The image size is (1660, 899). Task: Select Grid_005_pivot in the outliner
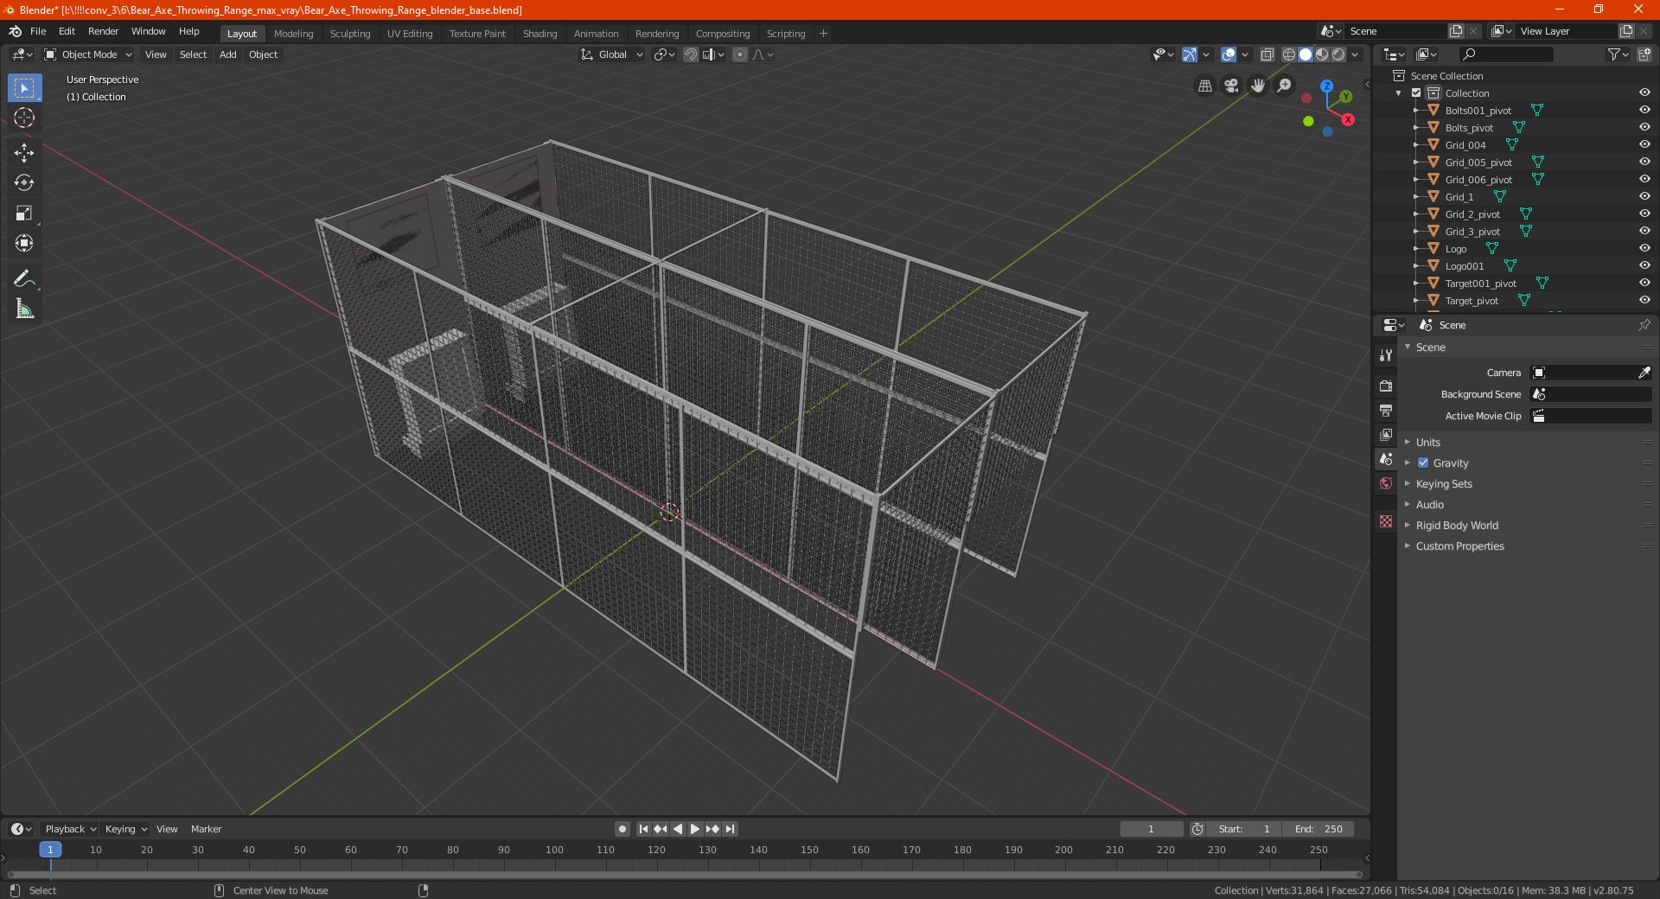(1478, 162)
